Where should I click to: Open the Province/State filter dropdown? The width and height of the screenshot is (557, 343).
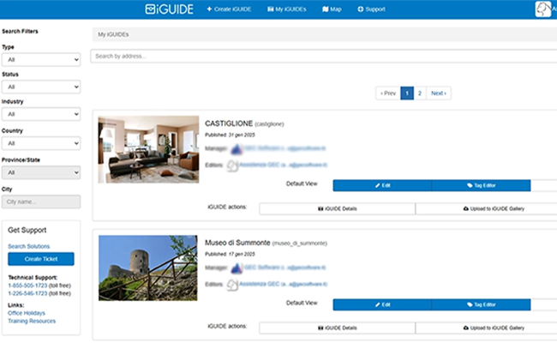pyautogui.click(x=41, y=172)
